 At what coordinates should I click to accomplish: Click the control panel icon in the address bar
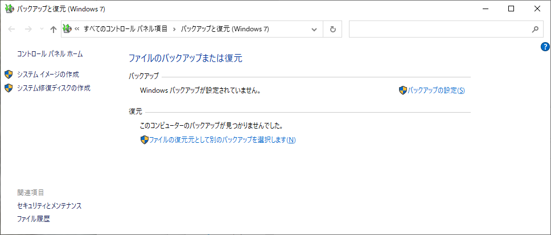[x=67, y=29]
